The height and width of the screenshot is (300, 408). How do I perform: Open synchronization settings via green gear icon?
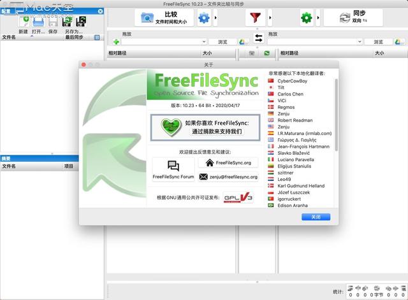(306, 18)
